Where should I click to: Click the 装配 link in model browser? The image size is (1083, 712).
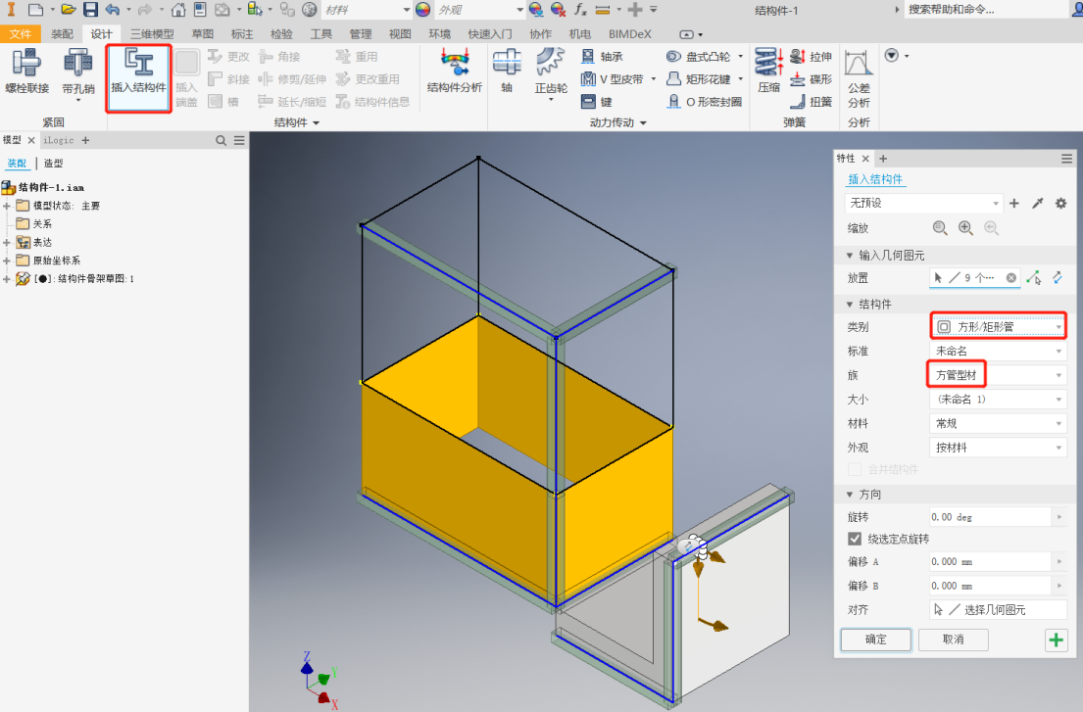click(17, 164)
